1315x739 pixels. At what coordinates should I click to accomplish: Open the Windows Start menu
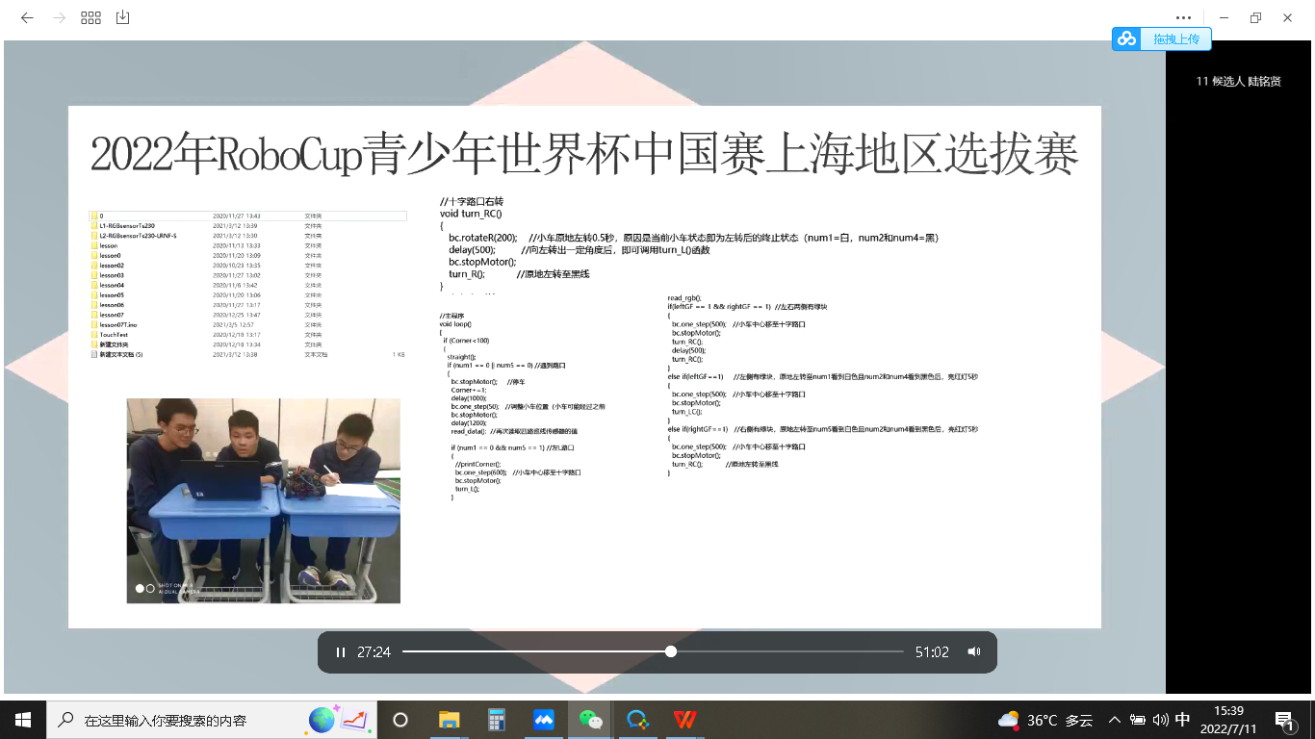point(22,720)
